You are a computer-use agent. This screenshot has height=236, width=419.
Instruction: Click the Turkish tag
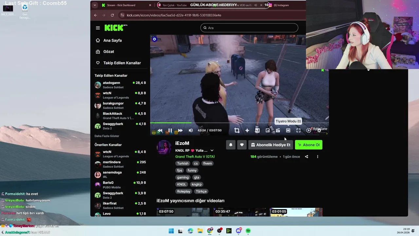(183, 164)
